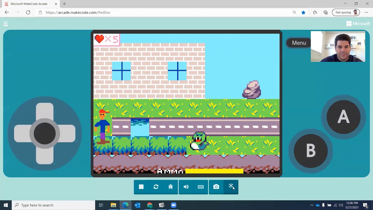Open the Windows Start menu
The height and width of the screenshot is (210, 373).
(x=6, y=205)
